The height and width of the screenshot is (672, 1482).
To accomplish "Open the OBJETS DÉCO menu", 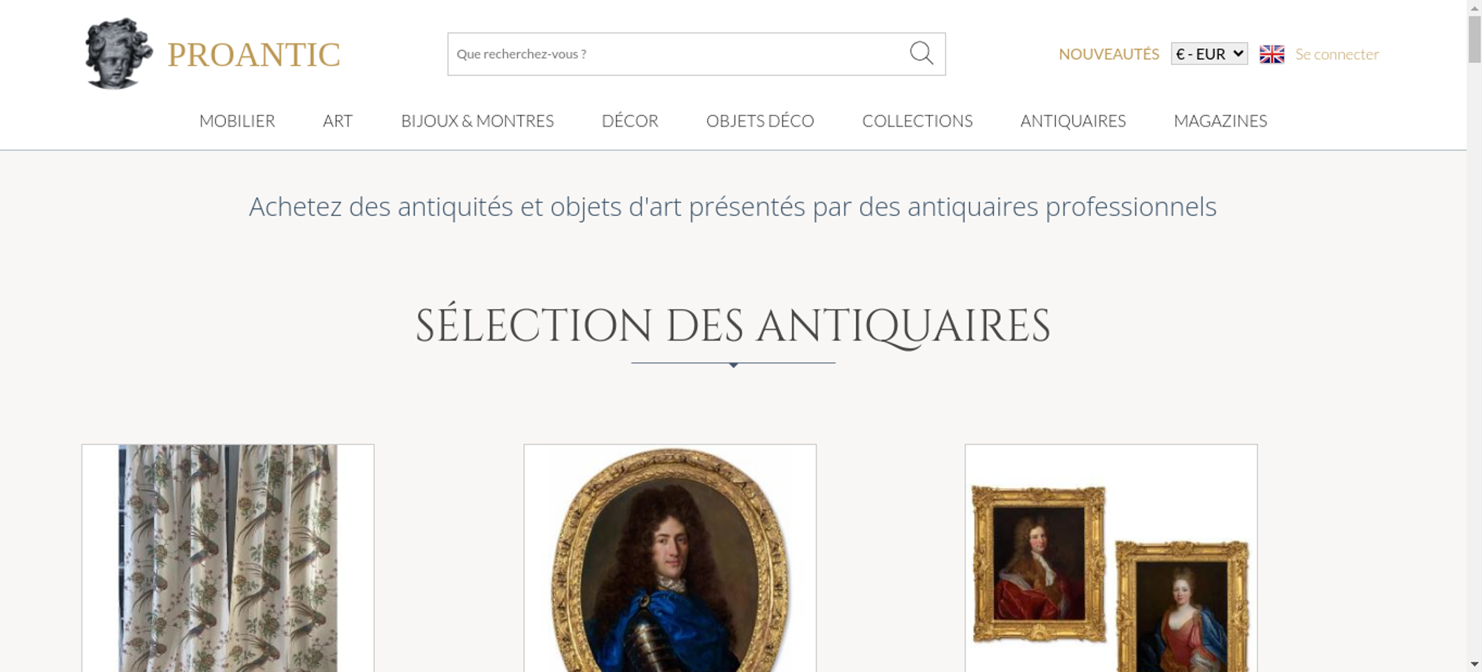I will 760,121.
